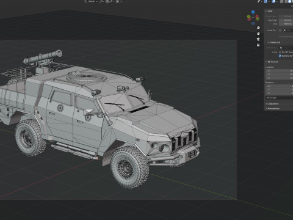The image size is (293, 220).
Task: Expand the Collections panel
Action: (272, 104)
